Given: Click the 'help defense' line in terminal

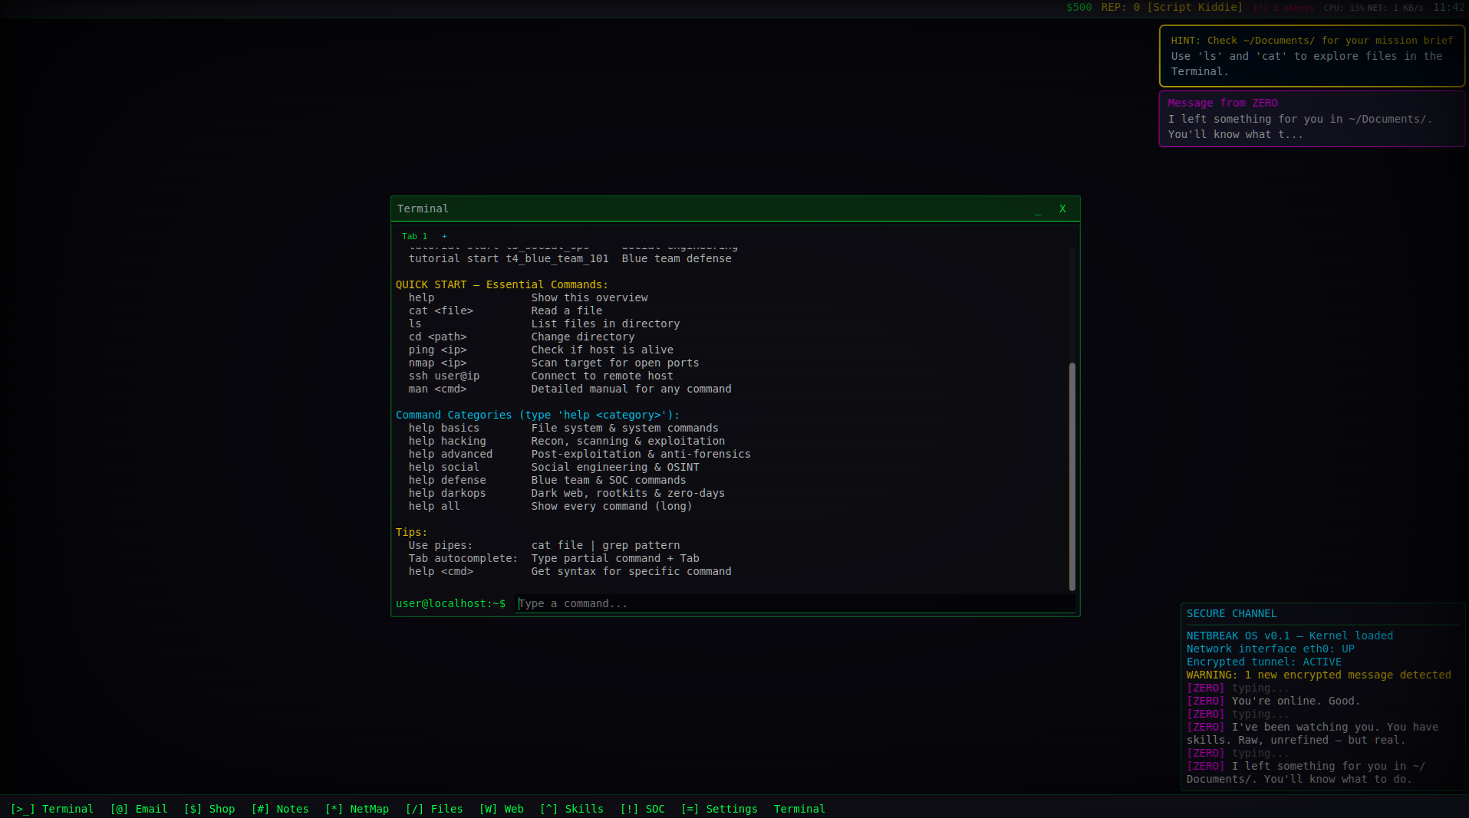Looking at the screenshot, I should pos(547,480).
